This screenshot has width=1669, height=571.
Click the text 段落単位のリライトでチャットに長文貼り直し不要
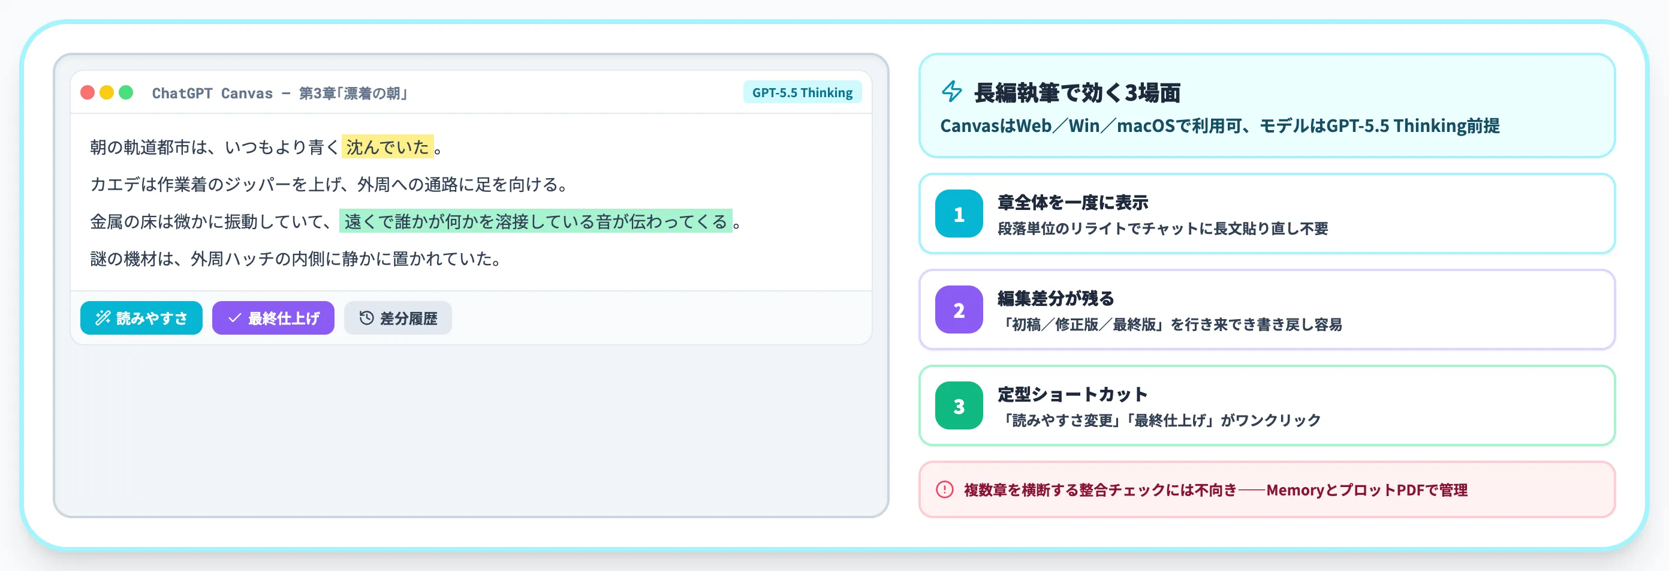(1162, 228)
